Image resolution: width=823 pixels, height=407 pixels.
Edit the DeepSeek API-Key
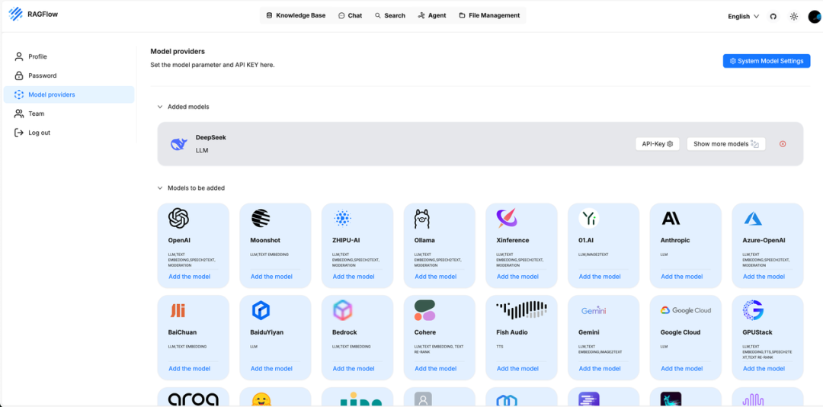[657, 144]
